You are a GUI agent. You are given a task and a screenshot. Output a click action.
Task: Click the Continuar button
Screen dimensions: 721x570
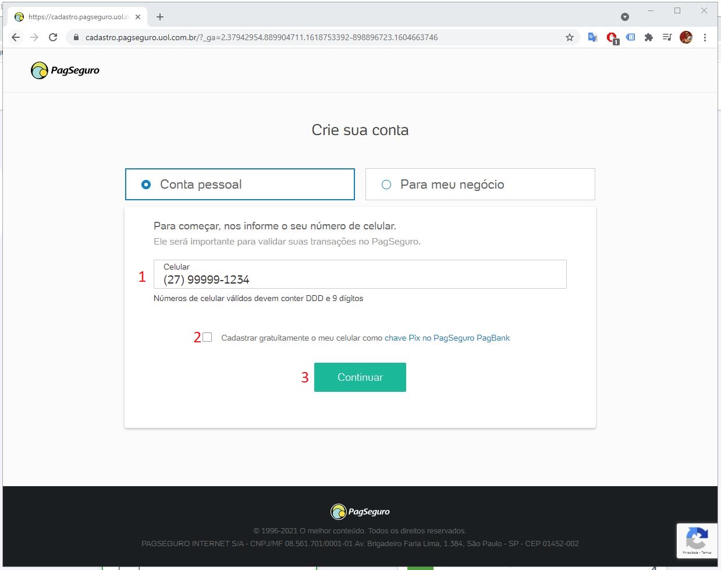(x=360, y=377)
